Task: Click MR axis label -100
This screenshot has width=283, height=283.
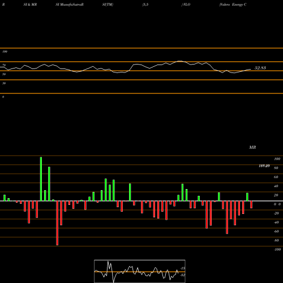Action: point(277,250)
